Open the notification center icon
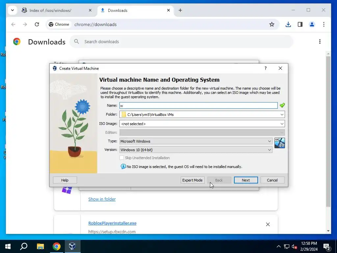 click(327, 247)
